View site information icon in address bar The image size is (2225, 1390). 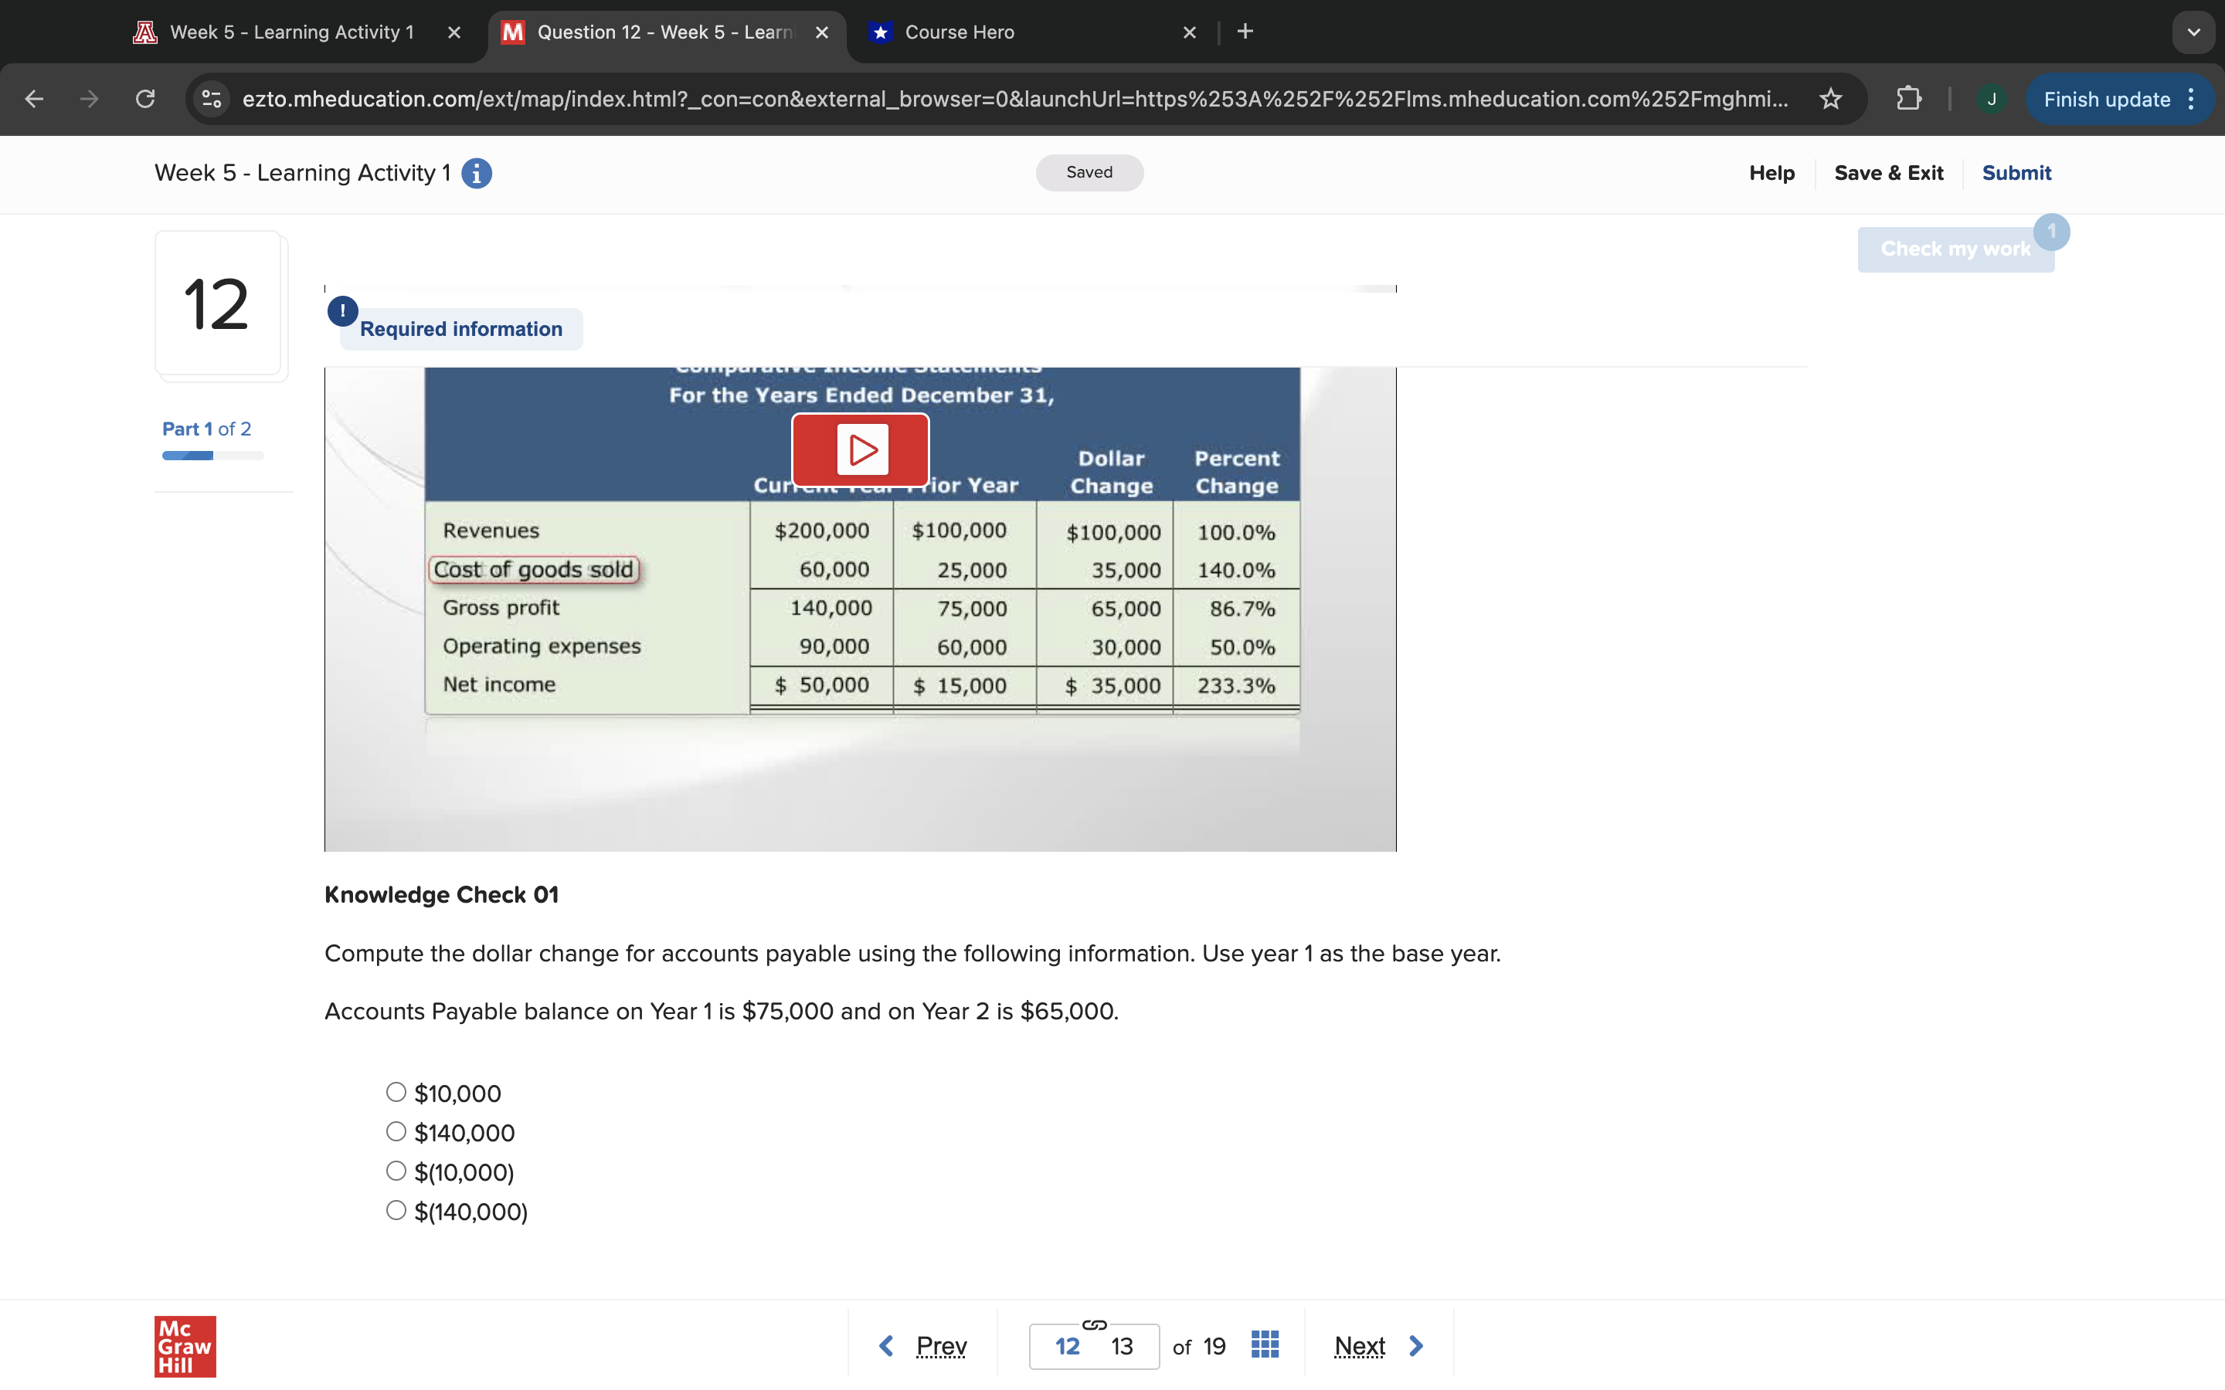coord(212,100)
